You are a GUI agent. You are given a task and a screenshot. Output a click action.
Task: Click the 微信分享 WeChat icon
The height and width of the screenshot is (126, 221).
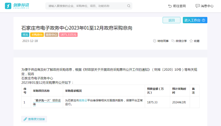coord(173,41)
